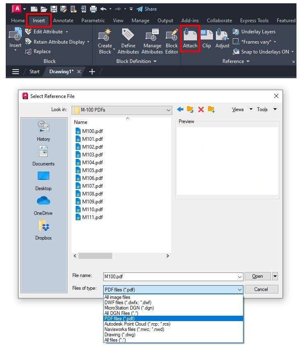This screenshot has width=301, height=347.
Task: Delete selected file with red X
Action: 201,109
